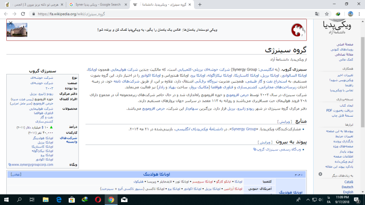Click ایجاد کتاب in sidebar
This screenshot has height=205, width=365.
[346, 106]
